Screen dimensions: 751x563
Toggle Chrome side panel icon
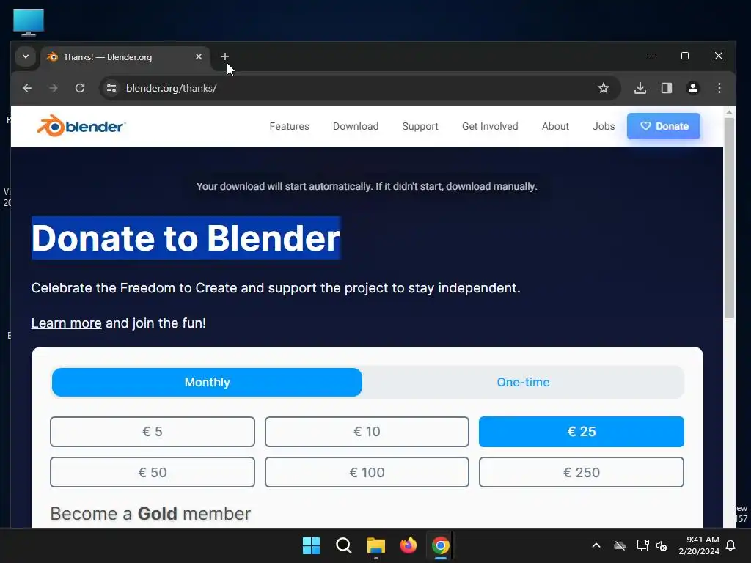click(x=666, y=88)
